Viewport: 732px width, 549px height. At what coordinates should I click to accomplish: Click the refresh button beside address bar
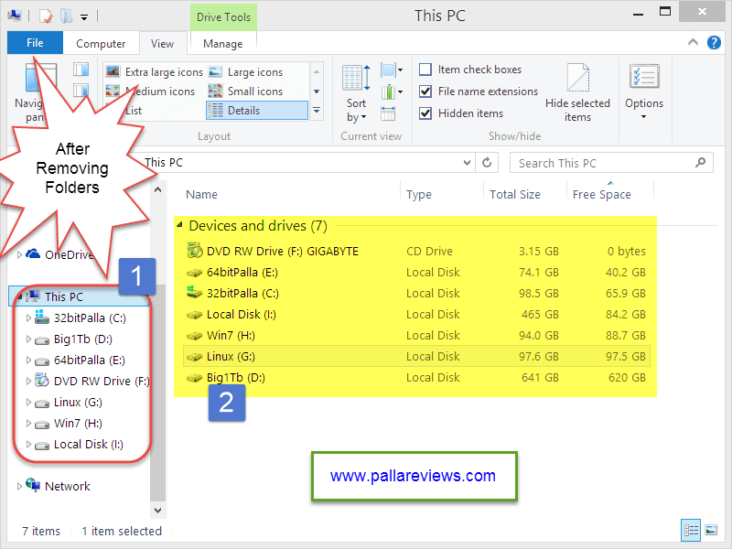click(x=489, y=163)
